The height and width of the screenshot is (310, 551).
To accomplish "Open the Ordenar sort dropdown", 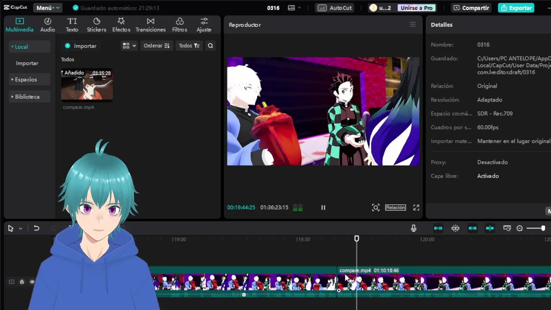I will (157, 46).
